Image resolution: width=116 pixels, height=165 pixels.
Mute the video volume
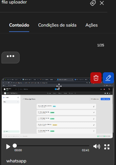tap(97, 146)
